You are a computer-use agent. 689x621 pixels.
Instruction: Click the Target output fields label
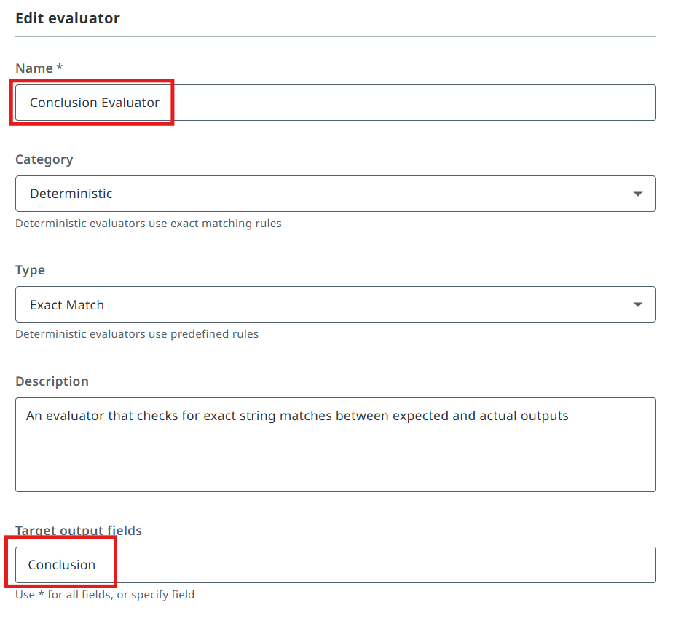79,530
